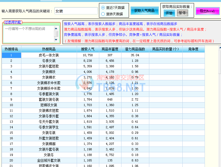This screenshot has height=167, width=221.
Task: Click the filter box scroll down arrow
Action: coord(56,40)
